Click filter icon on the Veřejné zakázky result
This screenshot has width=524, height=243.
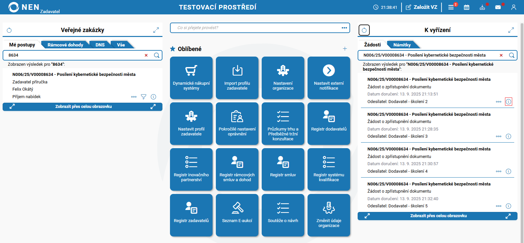click(143, 97)
